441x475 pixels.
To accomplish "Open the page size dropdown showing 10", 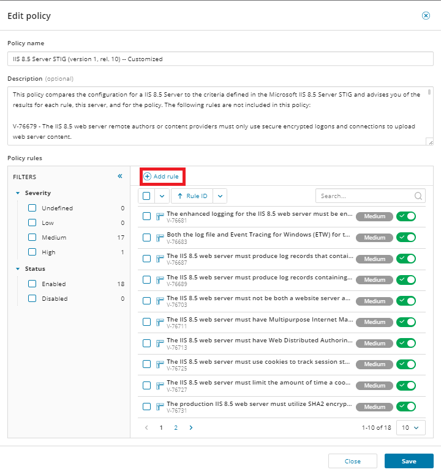I will pos(411,428).
